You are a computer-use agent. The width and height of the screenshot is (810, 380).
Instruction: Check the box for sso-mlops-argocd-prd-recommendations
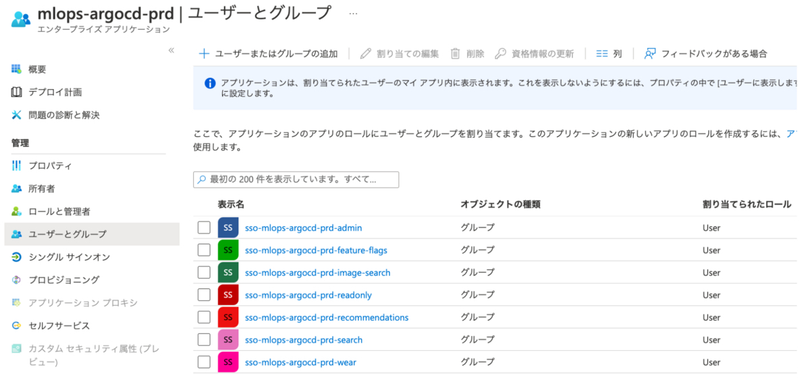coord(204,317)
